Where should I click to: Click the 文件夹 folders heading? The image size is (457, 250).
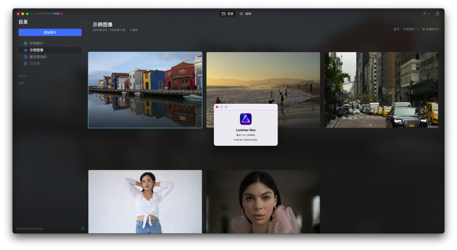[x=22, y=76]
